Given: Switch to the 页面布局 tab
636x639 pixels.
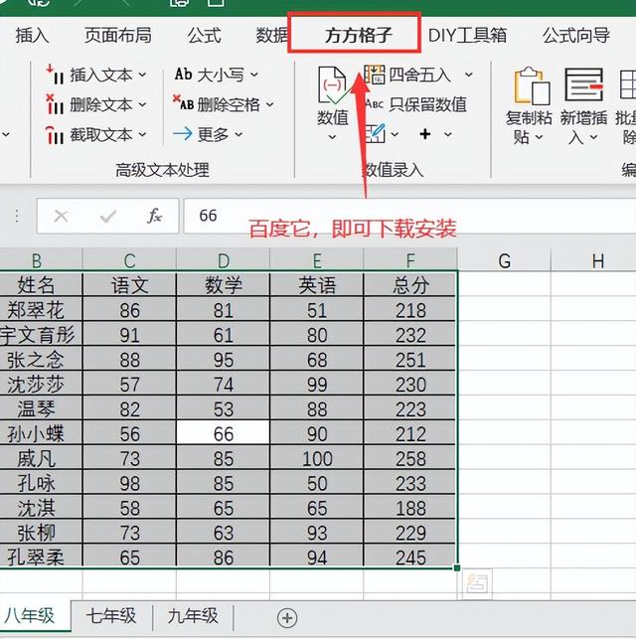Looking at the screenshot, I should click(117, 36).
